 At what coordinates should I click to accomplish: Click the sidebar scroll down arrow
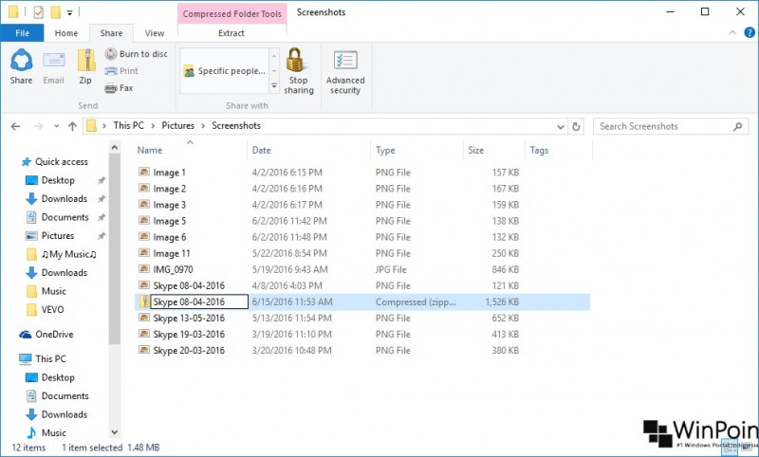pyautogui.click(x=115, y=432)
